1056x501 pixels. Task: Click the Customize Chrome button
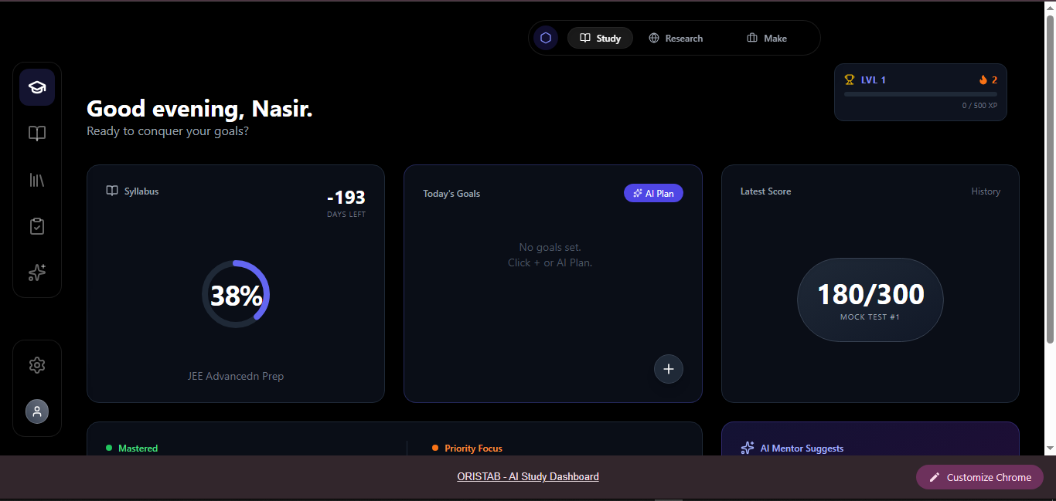point(979,477)
